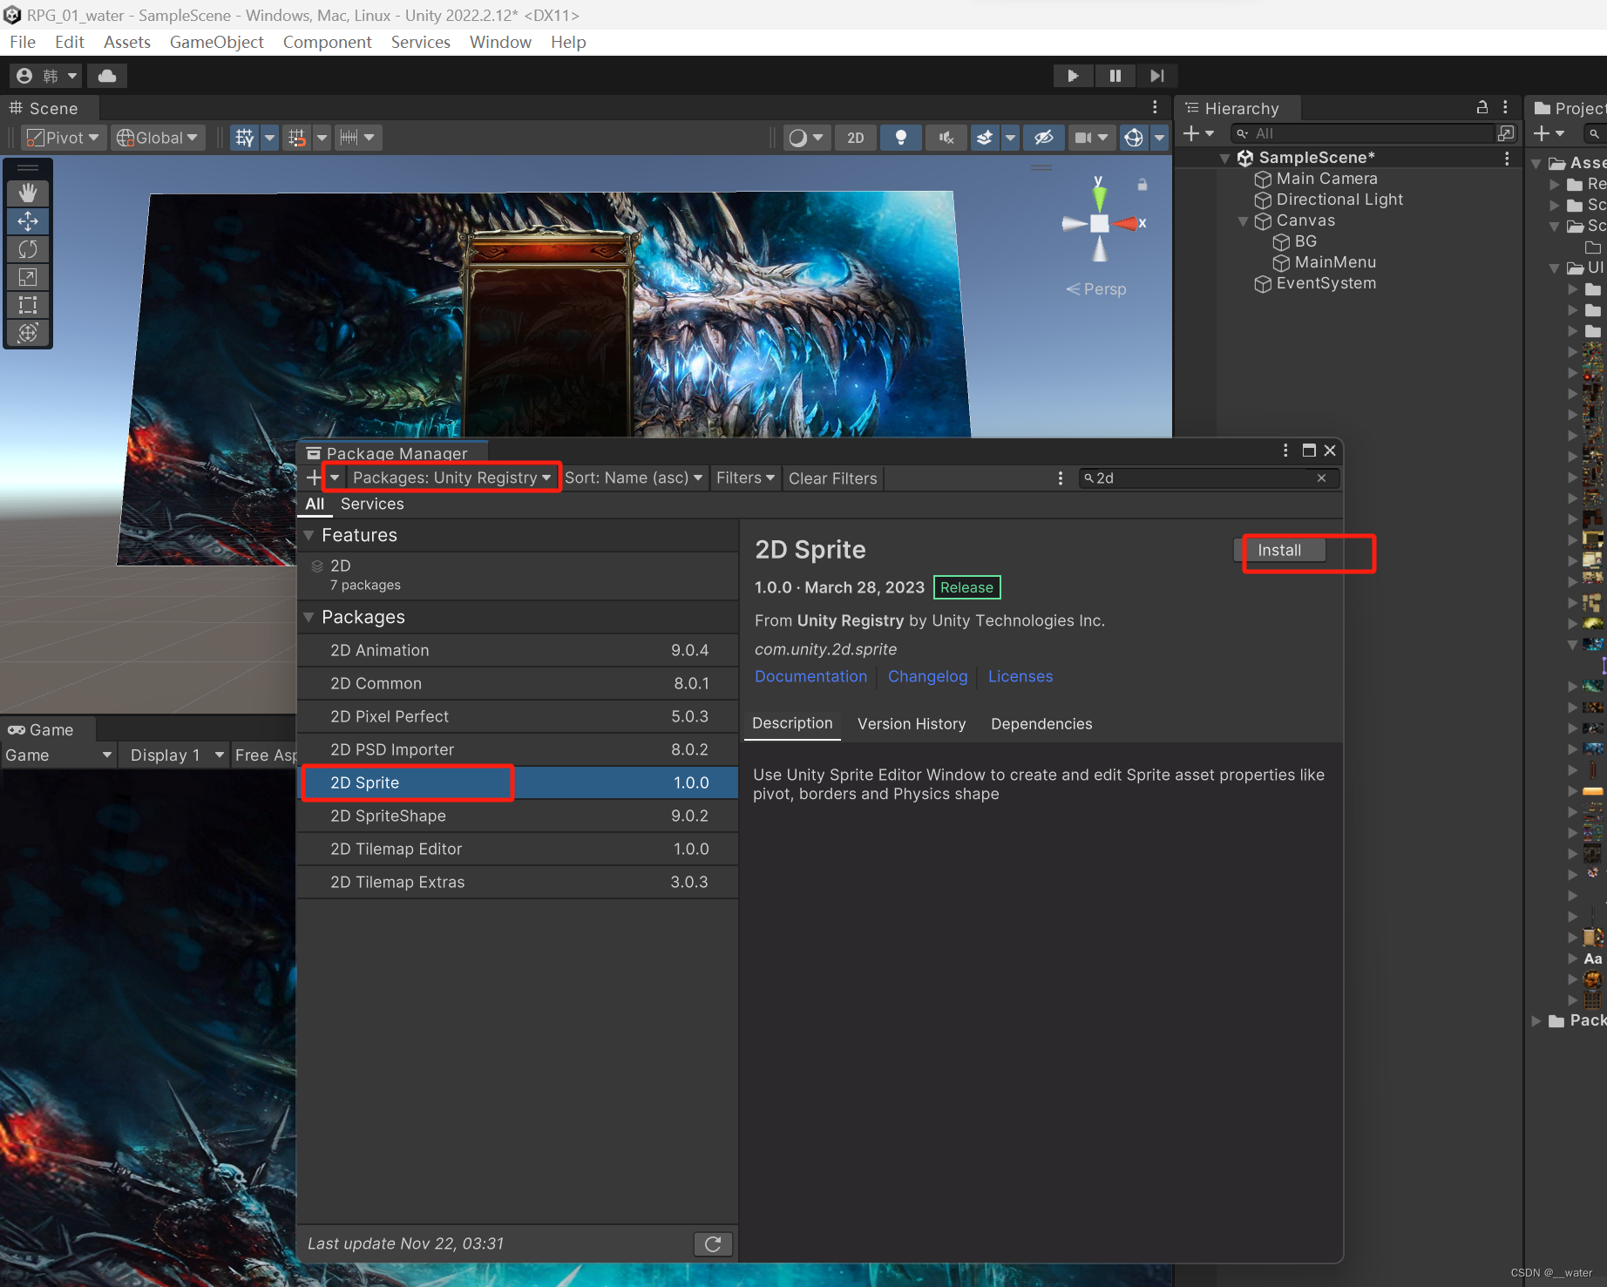Install the 2D Sprite package
1607x1287 pixels.
(x=1279, y=551)
